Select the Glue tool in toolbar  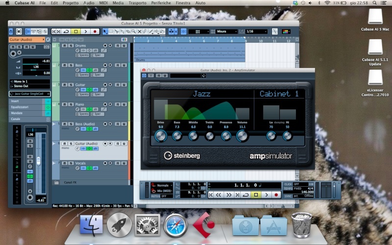click(122, 31)
